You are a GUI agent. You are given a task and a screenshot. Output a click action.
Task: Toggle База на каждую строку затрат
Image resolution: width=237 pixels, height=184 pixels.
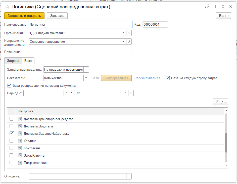(168, 78)
